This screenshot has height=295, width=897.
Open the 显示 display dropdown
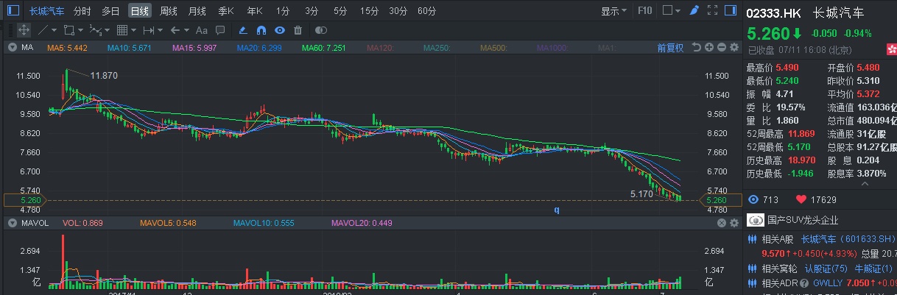tap(614, 11)
